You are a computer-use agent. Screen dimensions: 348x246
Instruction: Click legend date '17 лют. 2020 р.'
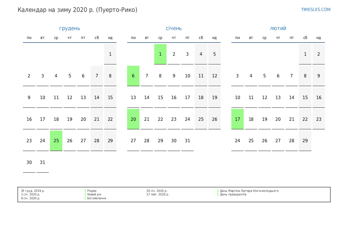point(157,195)
